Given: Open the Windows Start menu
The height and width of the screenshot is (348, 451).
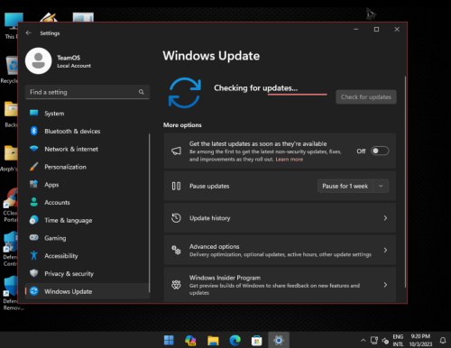Looking at the screenshot, I should point(169,340).
